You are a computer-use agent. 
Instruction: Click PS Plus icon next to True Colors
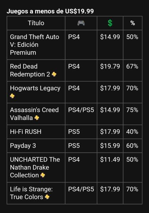(47, 197)
